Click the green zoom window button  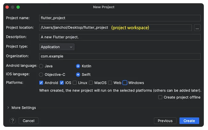click(x=18, y=7)
